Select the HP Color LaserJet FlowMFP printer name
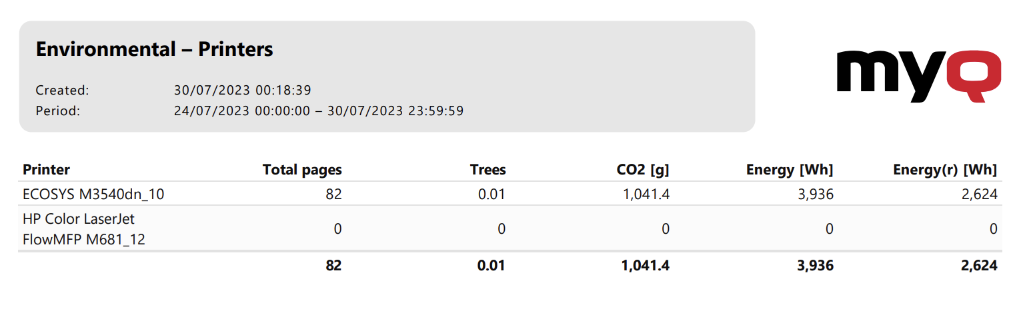This screenshot has width=1023, height=309. 83,228
